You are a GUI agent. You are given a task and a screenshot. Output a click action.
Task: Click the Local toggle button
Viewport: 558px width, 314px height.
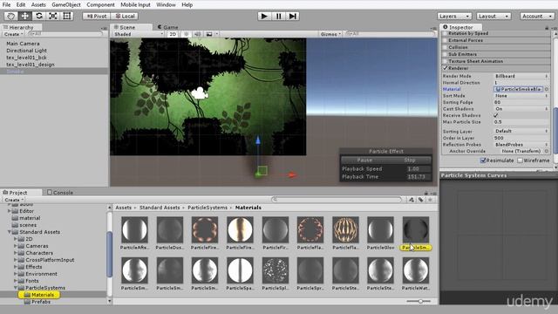[x=125, y=16]
